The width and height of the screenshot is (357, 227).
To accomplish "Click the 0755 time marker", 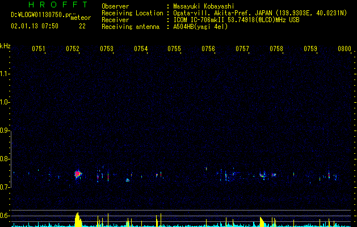I will pos(174,49).
